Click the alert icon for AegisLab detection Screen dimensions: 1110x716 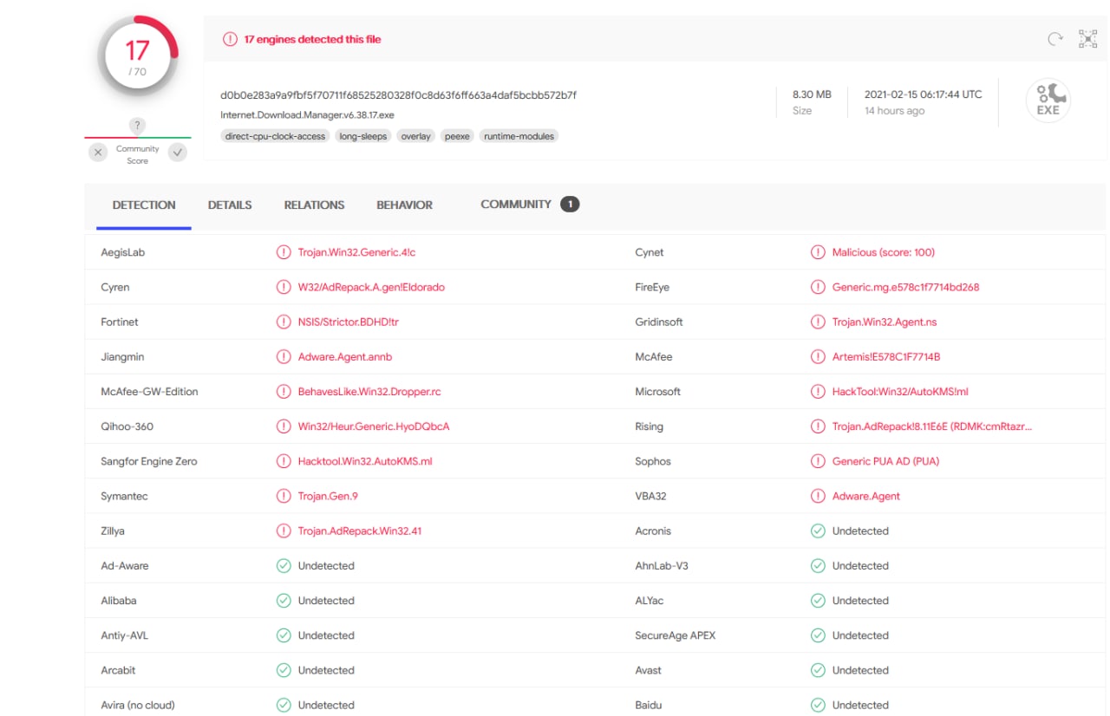284,252
